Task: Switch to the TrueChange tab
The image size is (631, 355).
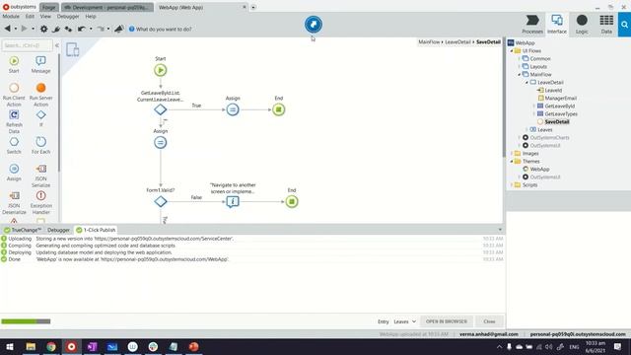Action: pos(22,230)
